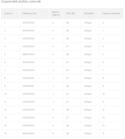Click the Jelszint (dBmV) header

point(56,13)
